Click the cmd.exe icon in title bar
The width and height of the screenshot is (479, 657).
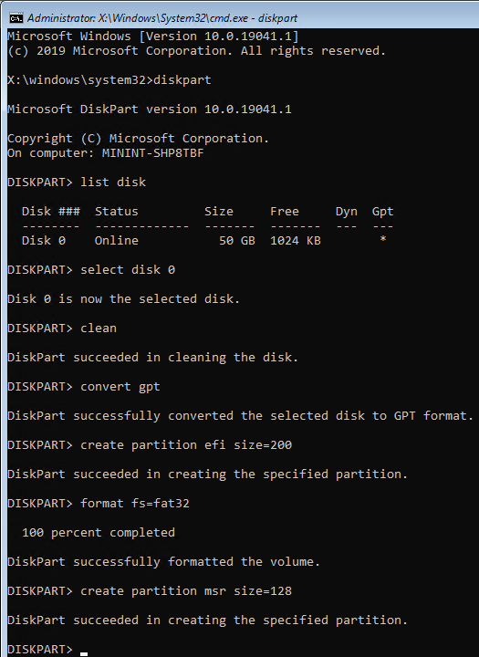[x=16, y=18]
